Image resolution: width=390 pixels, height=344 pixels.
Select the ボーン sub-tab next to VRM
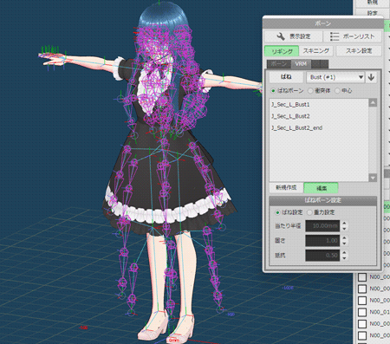pyautogui.click(x=279, y=64)
